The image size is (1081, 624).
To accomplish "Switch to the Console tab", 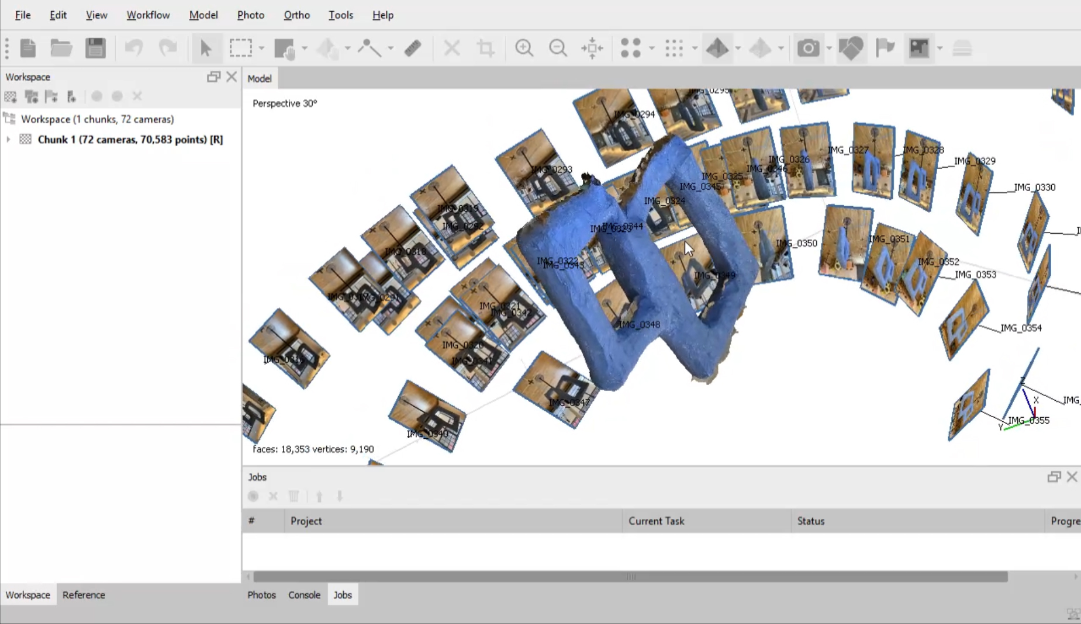I will point(304,595).
